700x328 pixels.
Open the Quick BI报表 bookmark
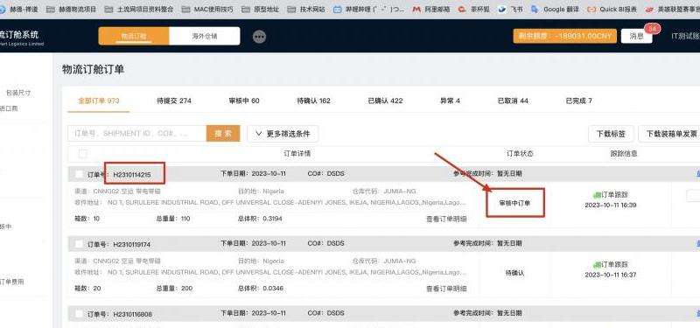tap(612, 9)
